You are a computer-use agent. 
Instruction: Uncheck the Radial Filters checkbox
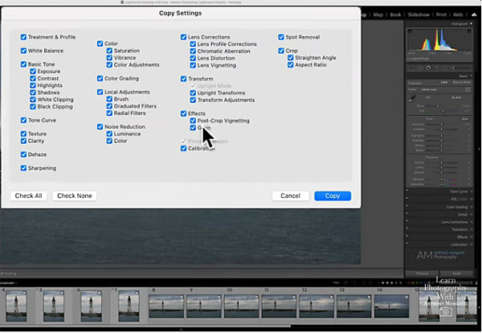pos(109,113)
